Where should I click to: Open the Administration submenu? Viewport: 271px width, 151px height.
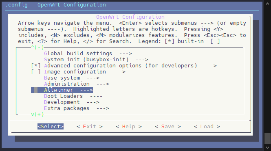pos(76,84)
